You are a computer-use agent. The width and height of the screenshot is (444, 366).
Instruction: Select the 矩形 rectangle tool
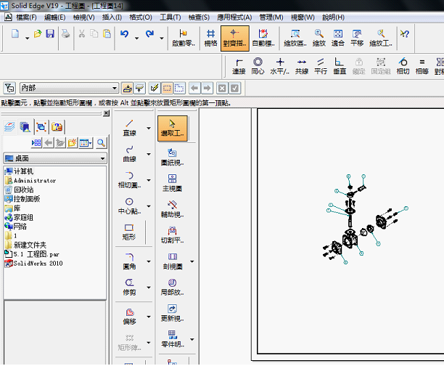pos(129,232)
